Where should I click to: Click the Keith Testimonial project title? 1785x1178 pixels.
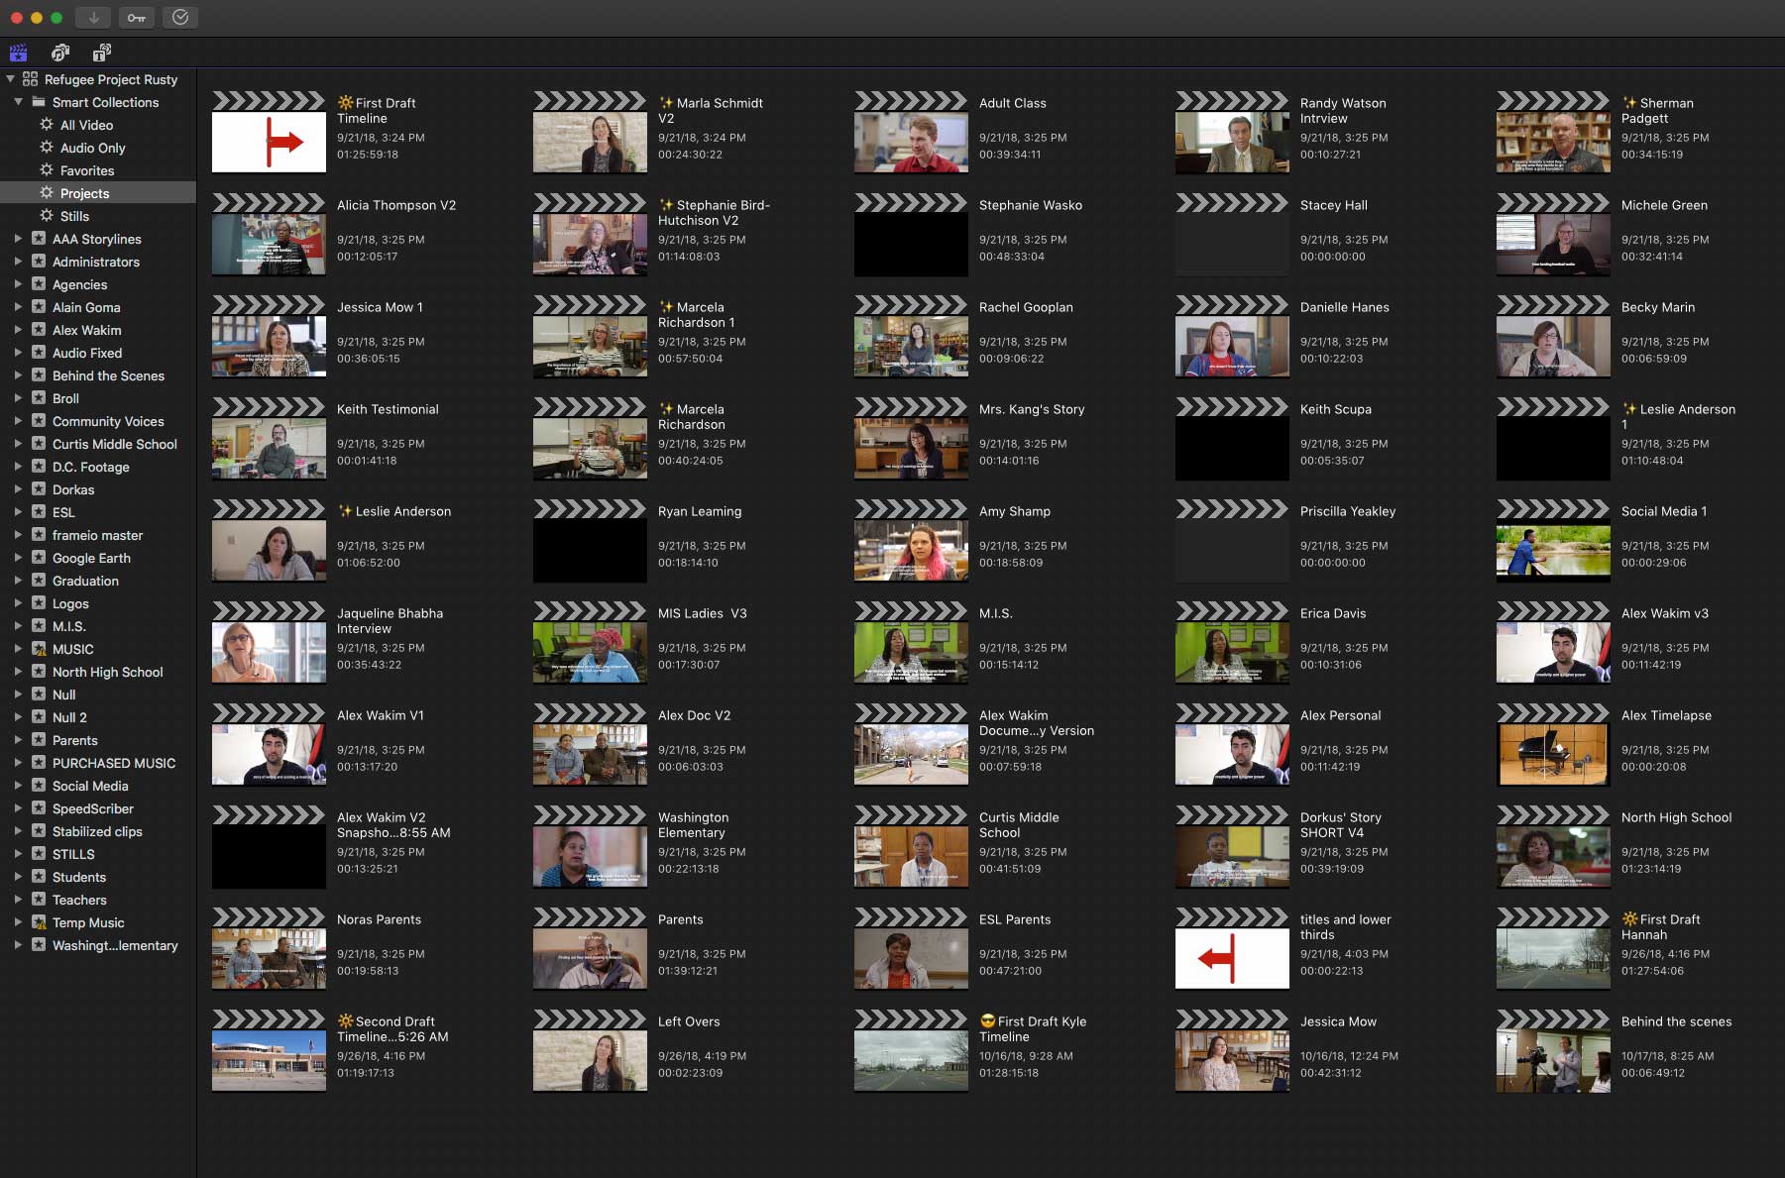point(388,409)
